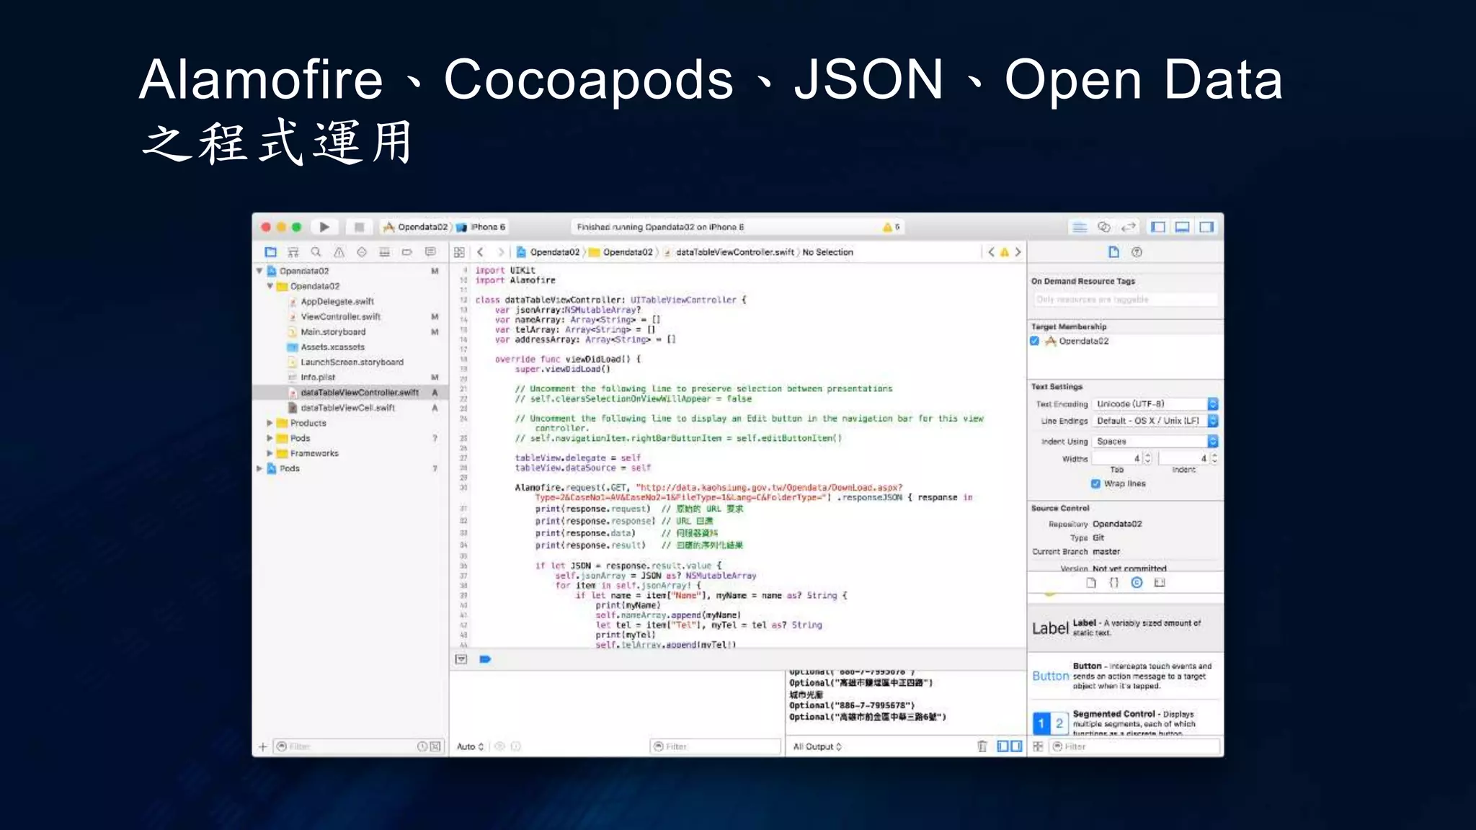Adjust the Tab width stepper
The width and height of the screenshot is (1476, 830).
(x=1148, y=458)
